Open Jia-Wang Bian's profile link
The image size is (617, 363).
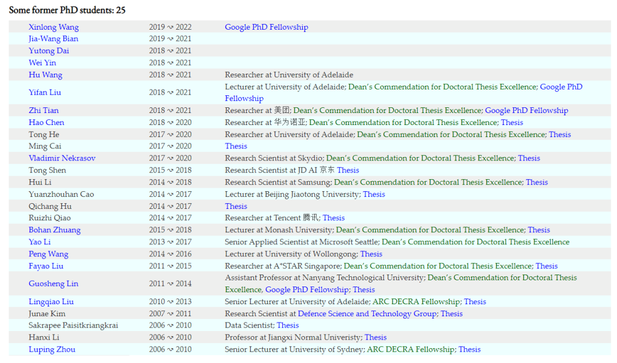53,39
